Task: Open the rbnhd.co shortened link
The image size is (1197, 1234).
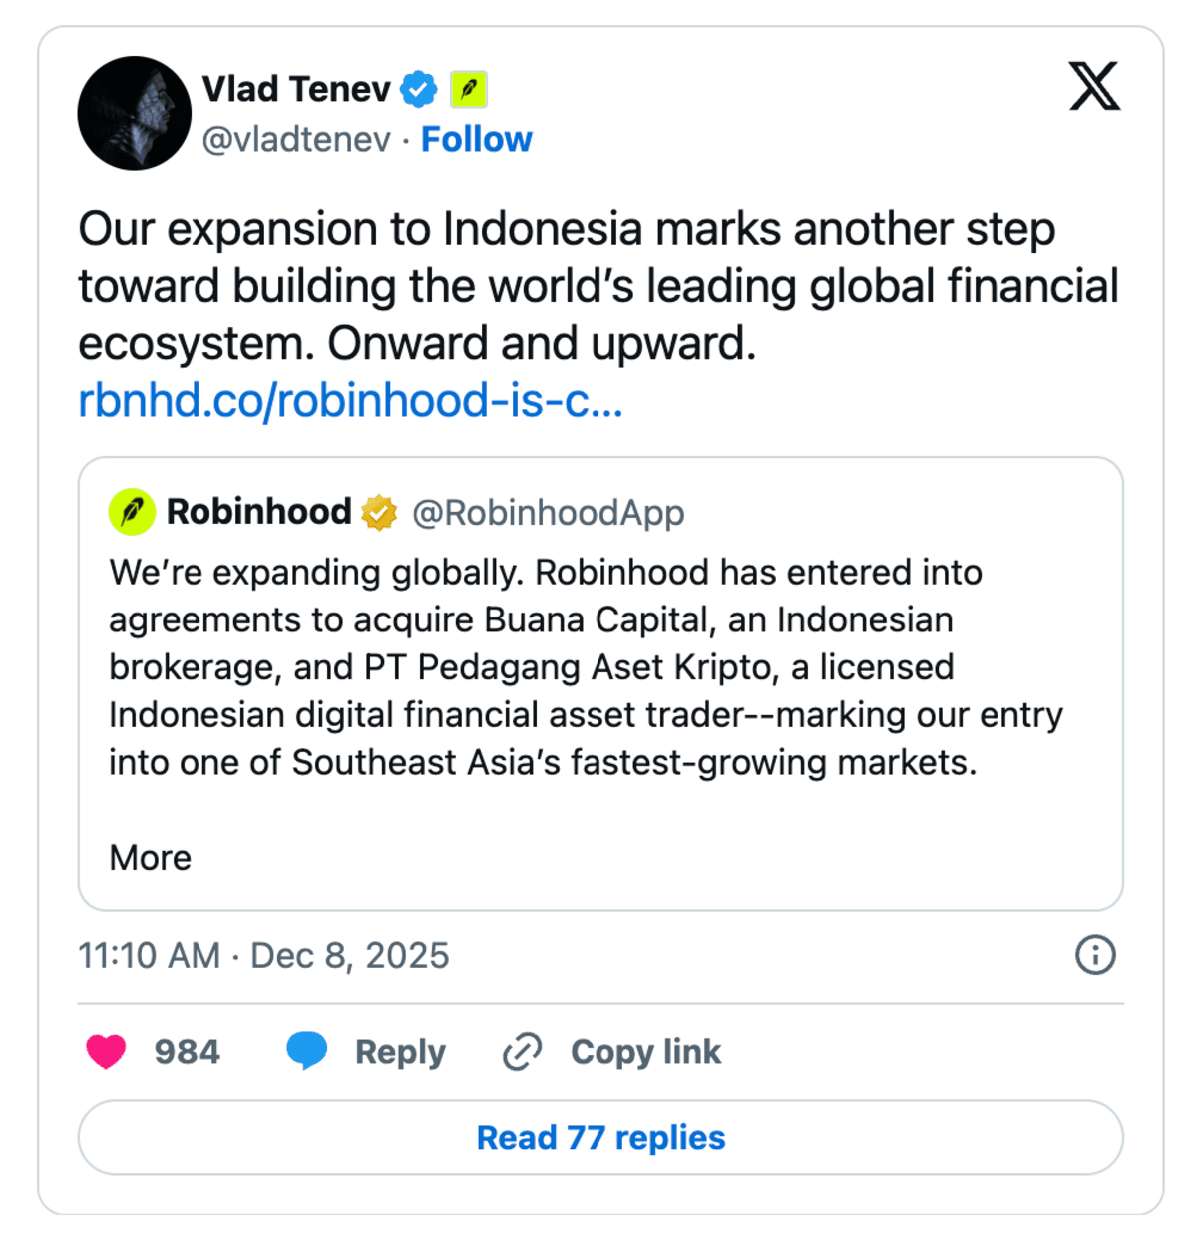Action: [350, 398]
